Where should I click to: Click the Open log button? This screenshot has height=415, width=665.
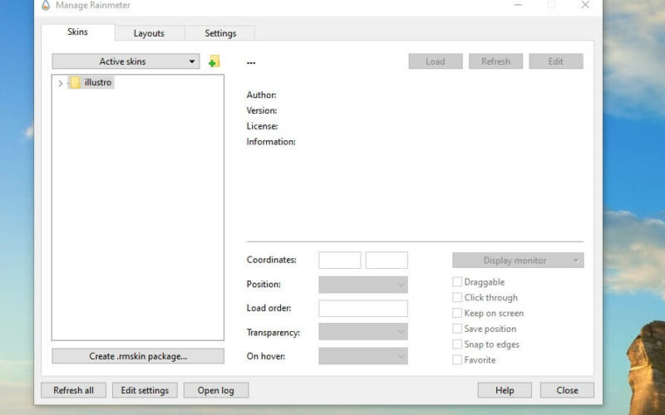point(216,390)
